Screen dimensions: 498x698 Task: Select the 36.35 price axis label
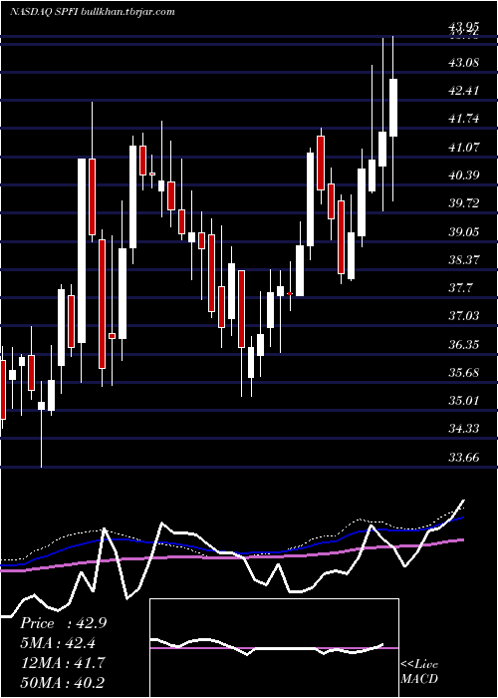click(x=464, y=344)
